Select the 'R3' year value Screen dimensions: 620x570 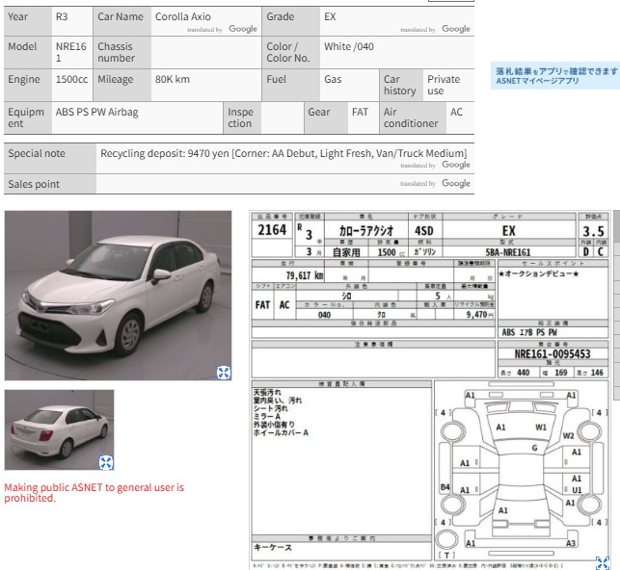[x=62, y=16]
